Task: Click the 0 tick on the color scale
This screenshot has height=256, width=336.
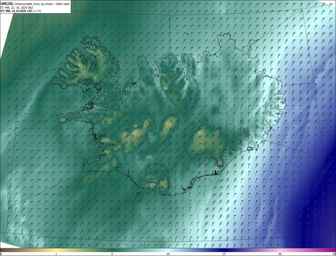Action: pyautogui.click(x=1, y=254)
